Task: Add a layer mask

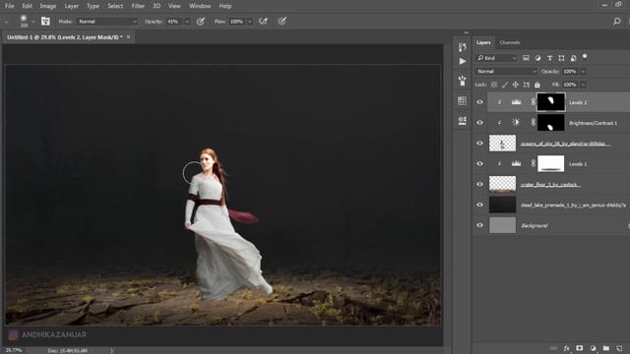Action: pyautogui.click(x=580, y=348)
